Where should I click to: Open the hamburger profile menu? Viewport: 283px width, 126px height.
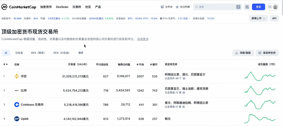pos(270,7)
